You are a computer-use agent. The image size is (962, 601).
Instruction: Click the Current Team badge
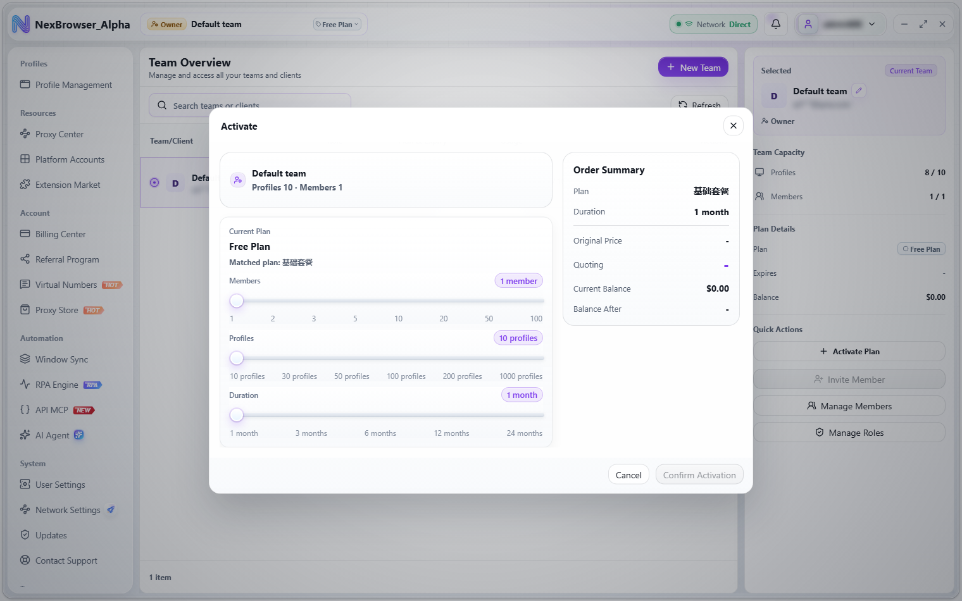(x=911, y=70)
